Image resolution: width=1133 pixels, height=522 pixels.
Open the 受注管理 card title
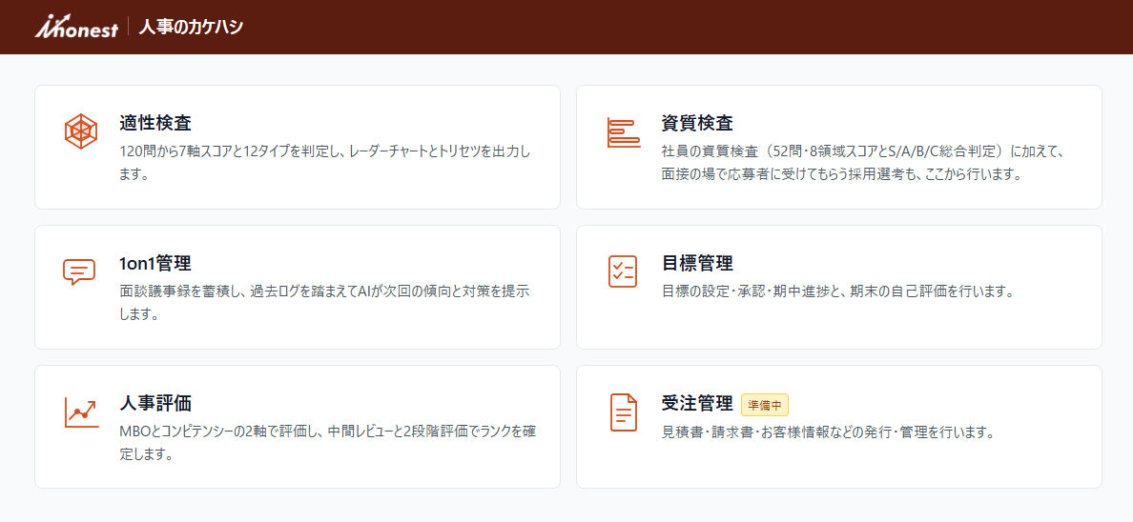coord(697,403)
